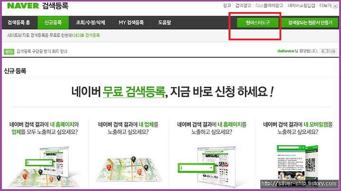Click the 무료 검색등록 underlined headline link
This screenshot has height=191, width=341.
pos(134,92)
